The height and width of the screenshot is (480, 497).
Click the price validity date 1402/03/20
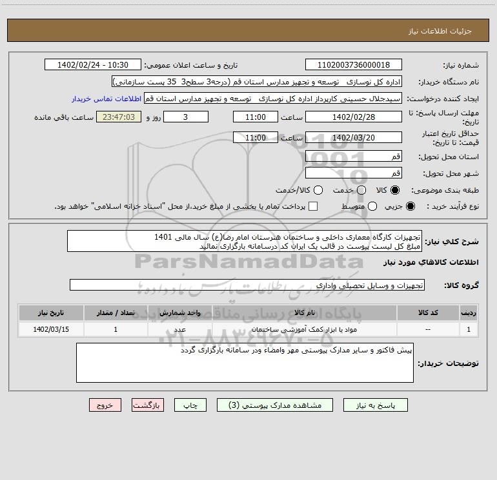(354, 137)
